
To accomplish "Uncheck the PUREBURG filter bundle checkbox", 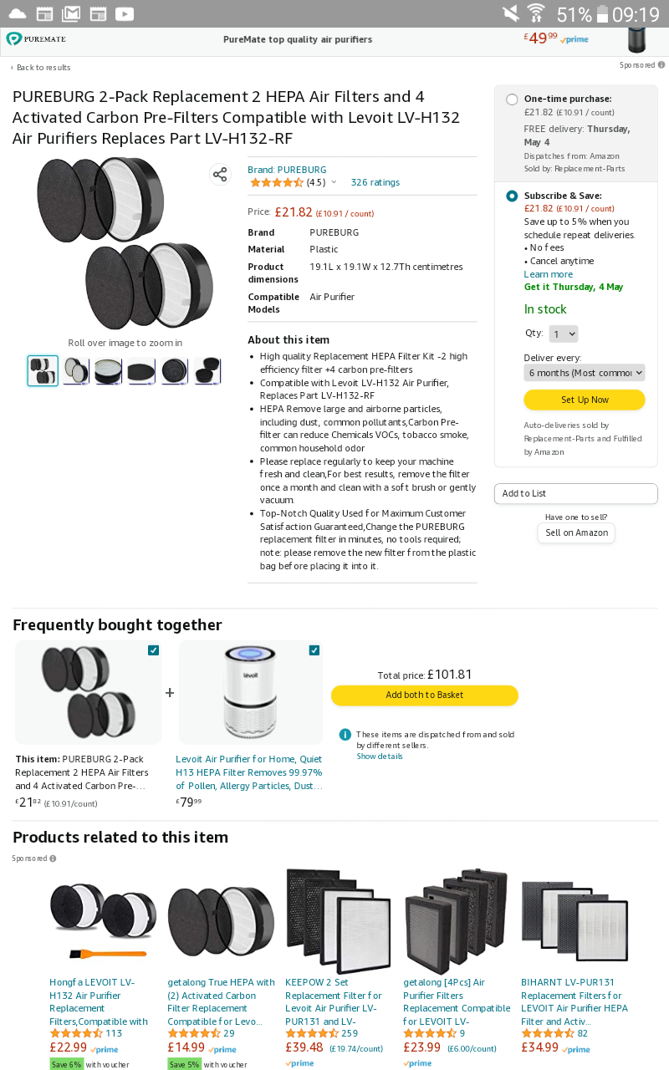I will click(x=153, y=650).
